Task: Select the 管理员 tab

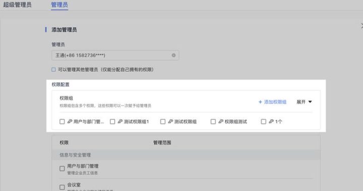Action: (x=59, y=5)
